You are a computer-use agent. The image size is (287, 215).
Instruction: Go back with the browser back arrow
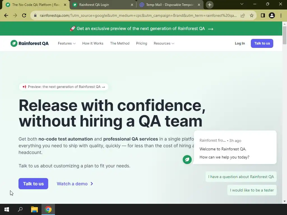coord(6,16)
